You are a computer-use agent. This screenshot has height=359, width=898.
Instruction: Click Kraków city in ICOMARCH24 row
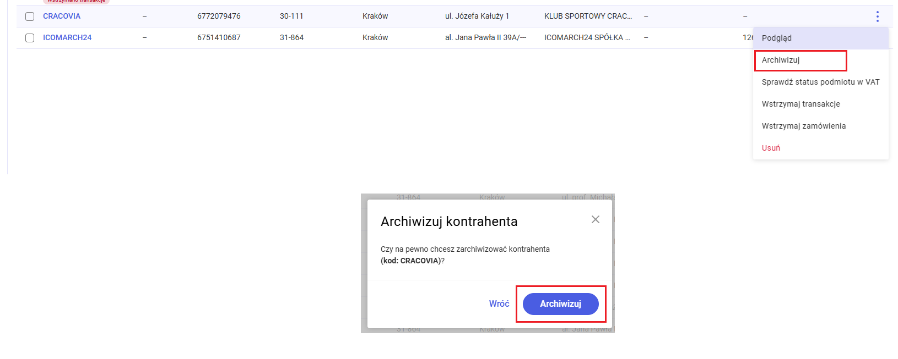[375, 37]
